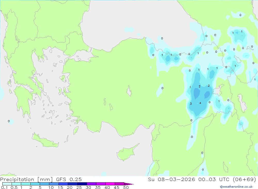Click the "45" legend scale label
This screenshot has width=258, height=189.
117,187
